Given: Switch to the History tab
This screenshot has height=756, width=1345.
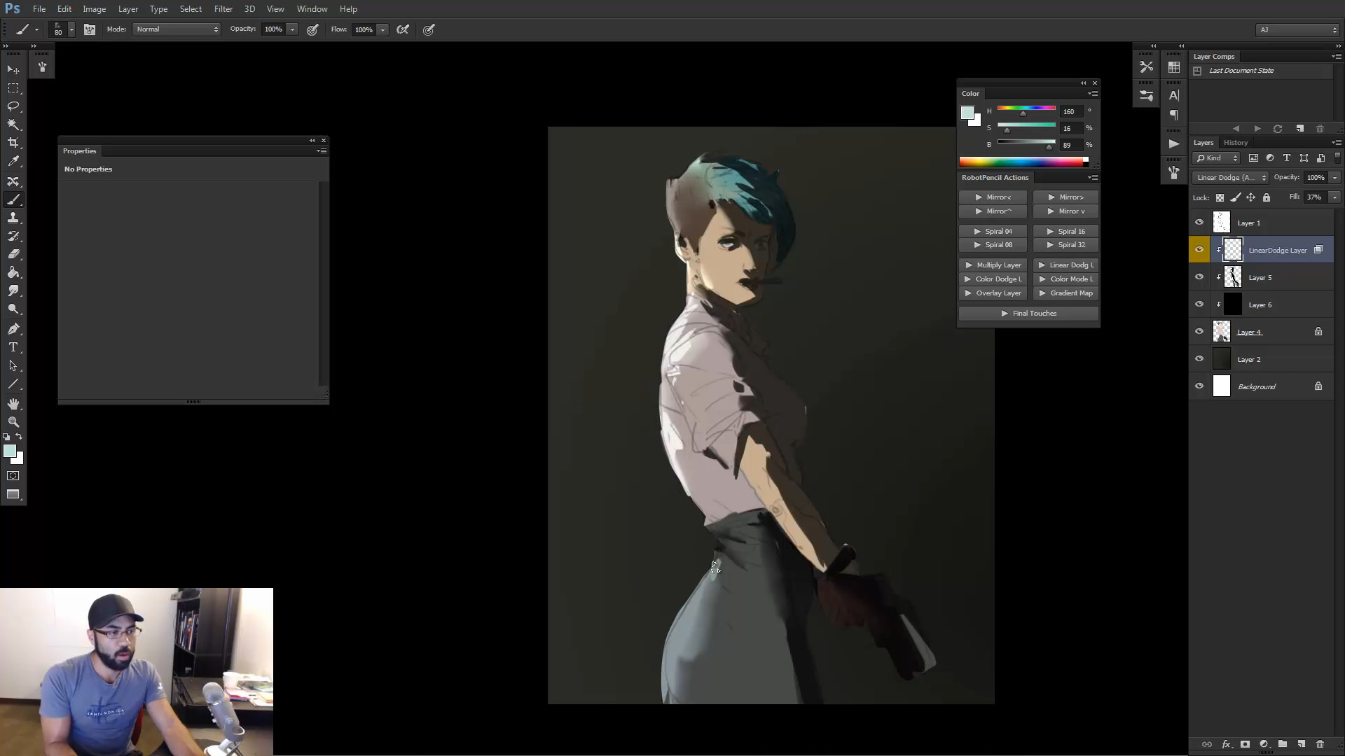Looking at the screenshot, I should click(x=1236, y=143).
